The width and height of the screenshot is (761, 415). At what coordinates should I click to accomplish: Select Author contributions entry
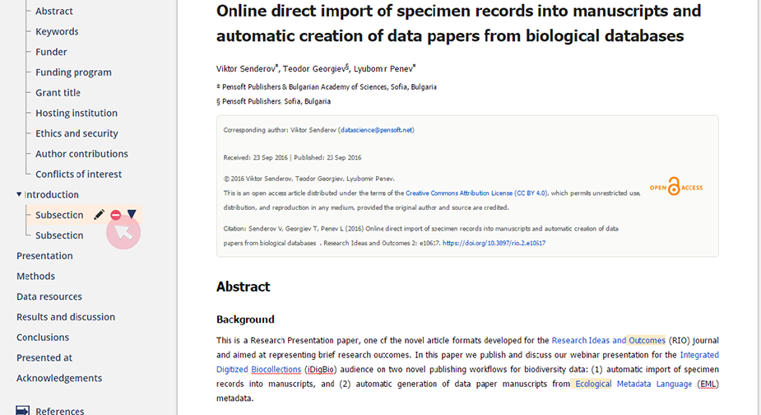click(81, 153)
